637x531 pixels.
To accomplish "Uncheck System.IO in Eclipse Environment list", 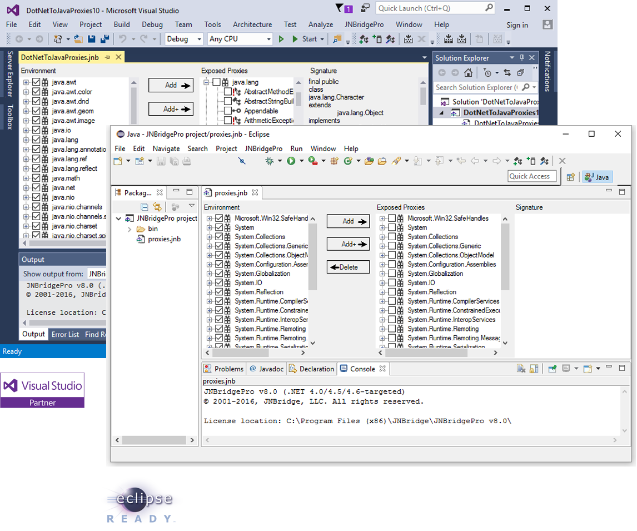I will (219, 283).
